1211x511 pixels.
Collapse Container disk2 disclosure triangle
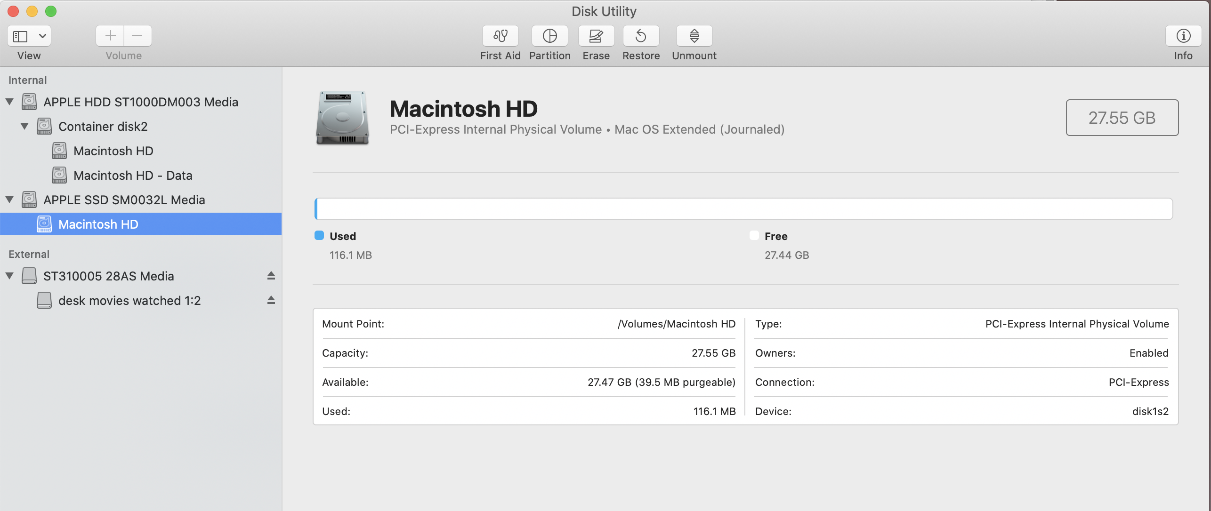(x=24, y=126)
